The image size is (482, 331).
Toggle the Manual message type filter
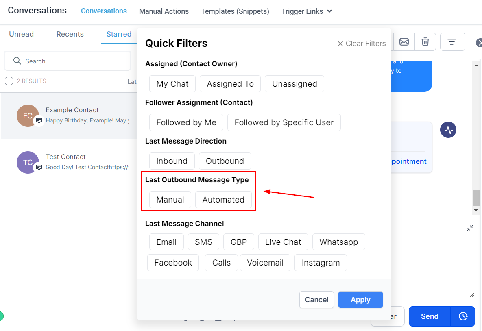coord(170,200)
